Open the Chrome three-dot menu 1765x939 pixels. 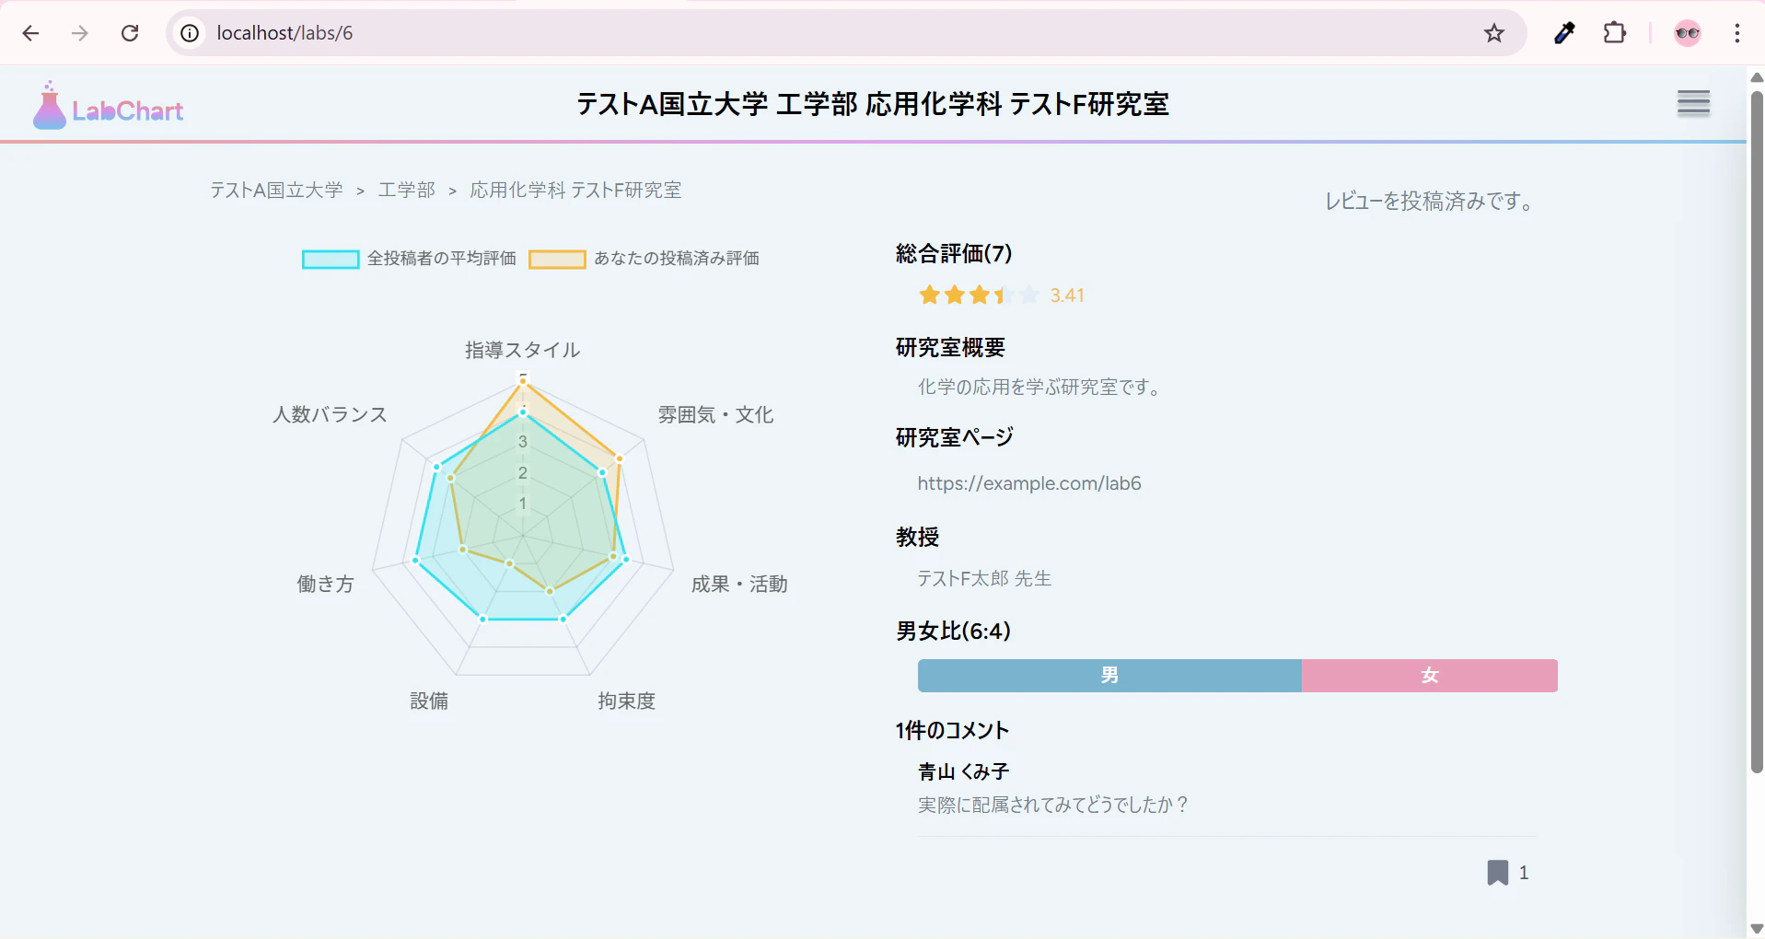tap(1736, 33)
